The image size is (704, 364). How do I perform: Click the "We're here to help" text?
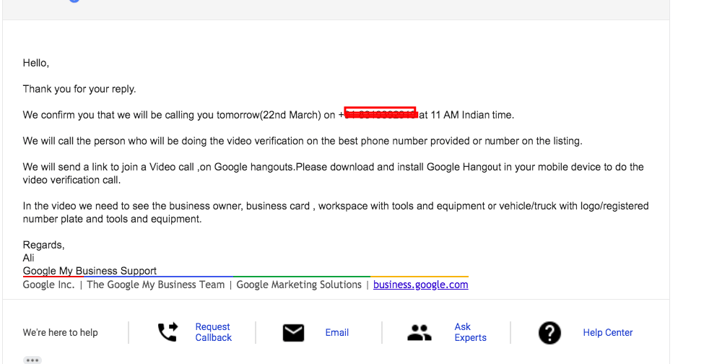(x=60, y=332)
